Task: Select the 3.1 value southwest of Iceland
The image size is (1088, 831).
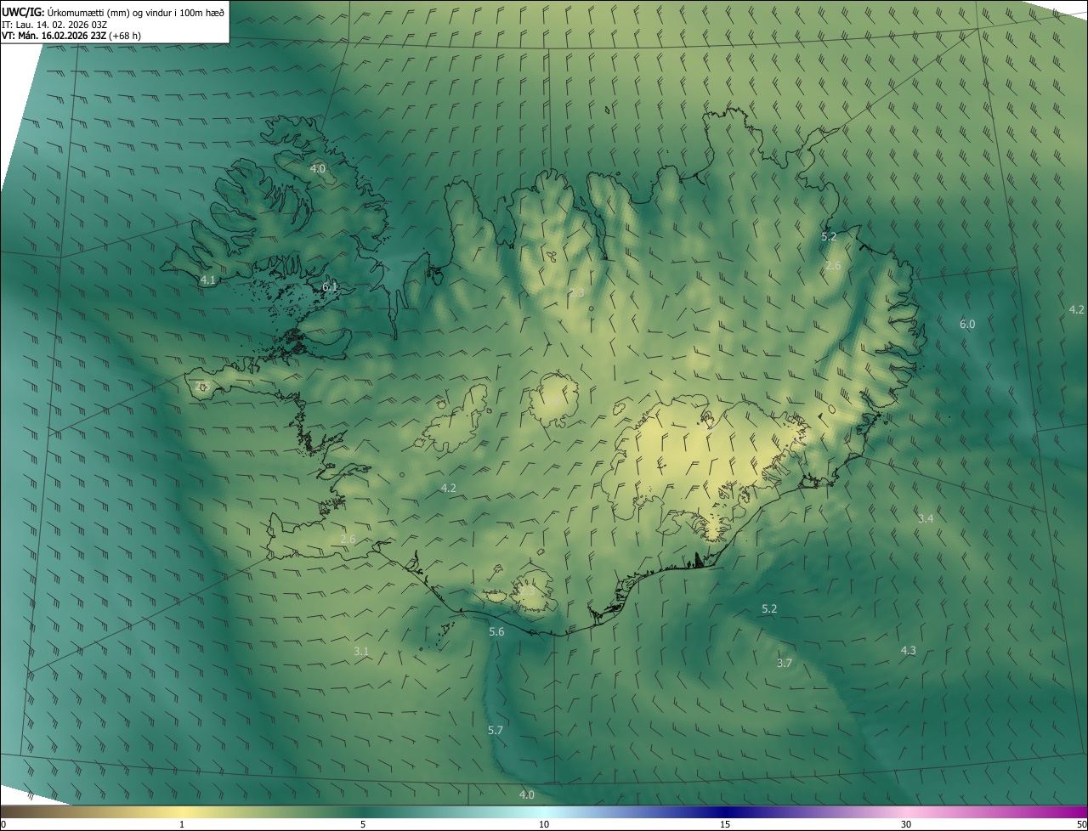Action: click(361, 652)
